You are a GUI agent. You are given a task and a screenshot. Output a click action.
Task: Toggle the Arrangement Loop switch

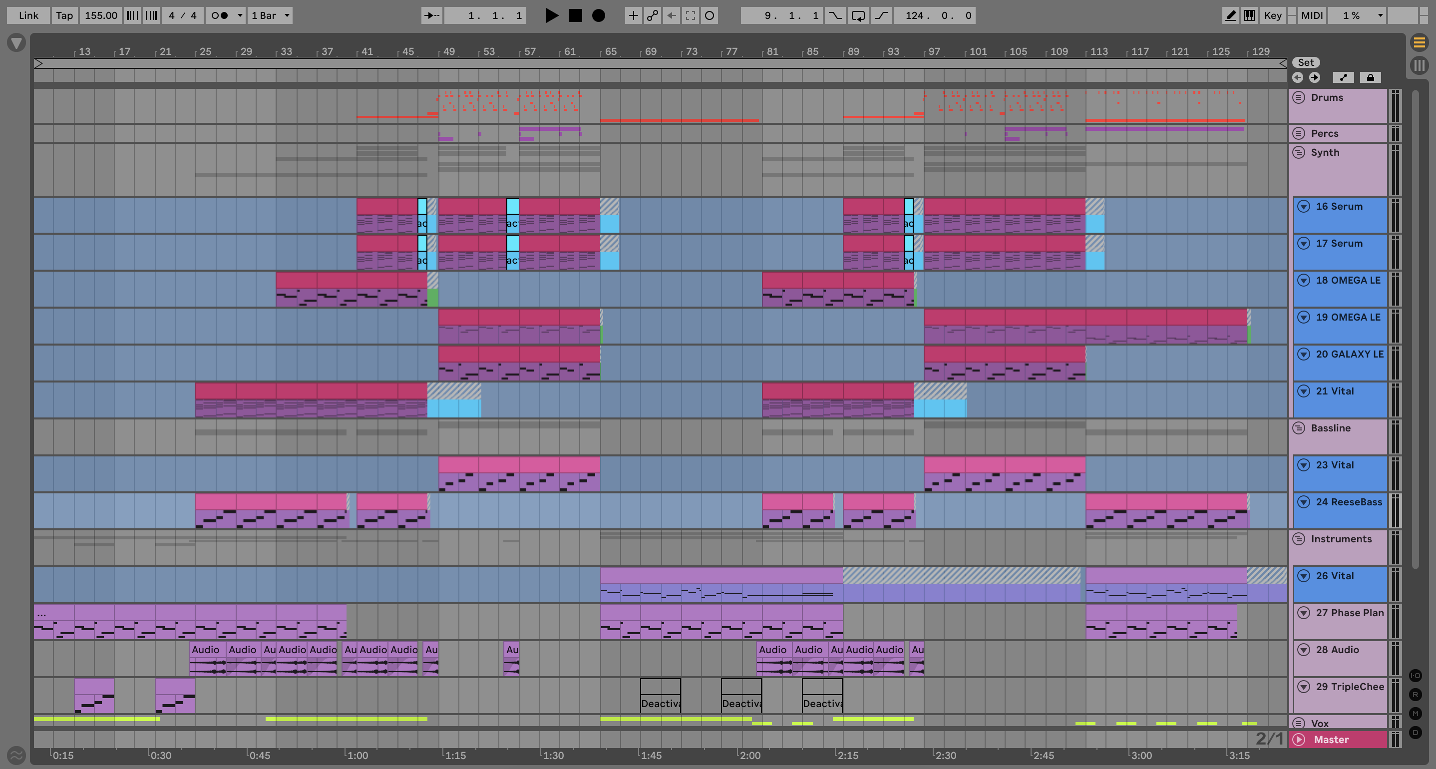858,15
